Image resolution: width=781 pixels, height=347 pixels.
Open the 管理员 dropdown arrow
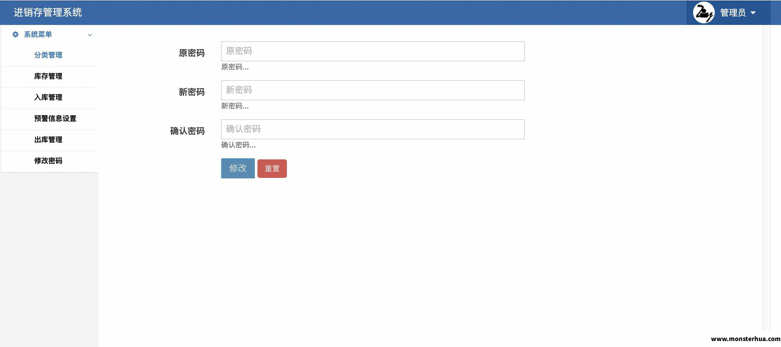pyautogui.click(x=753, y=13)
